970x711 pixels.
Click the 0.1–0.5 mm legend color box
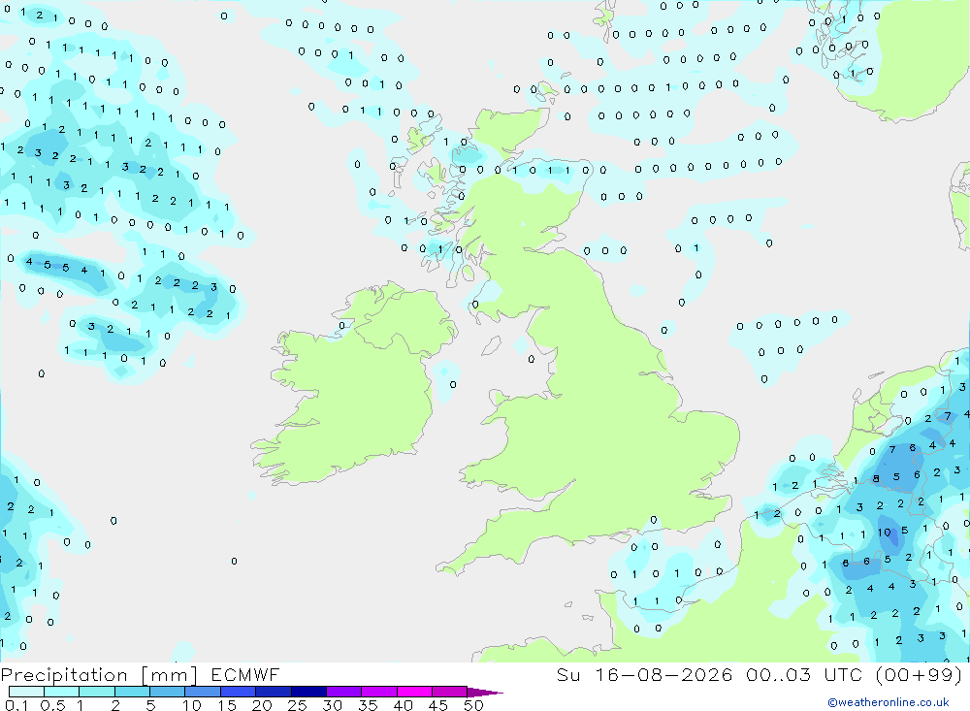[26, 692]
